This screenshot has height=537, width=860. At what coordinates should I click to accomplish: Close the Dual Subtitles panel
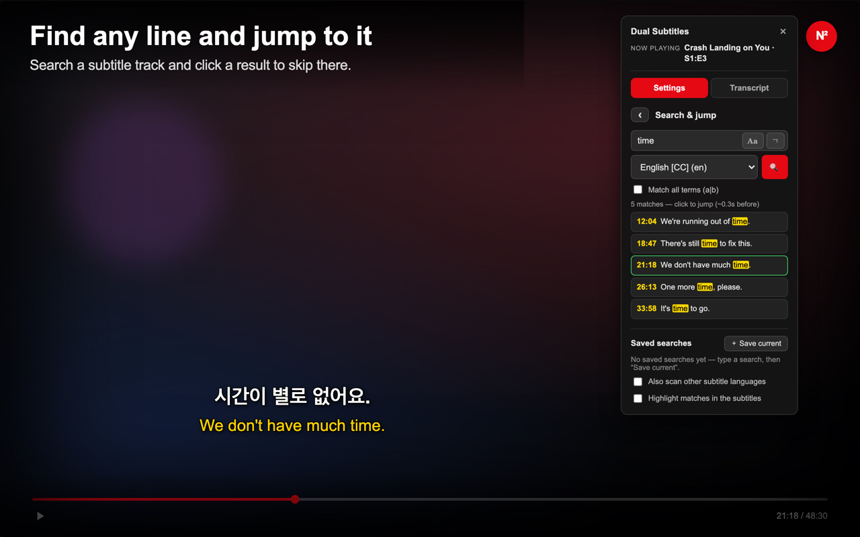(783, 32)
